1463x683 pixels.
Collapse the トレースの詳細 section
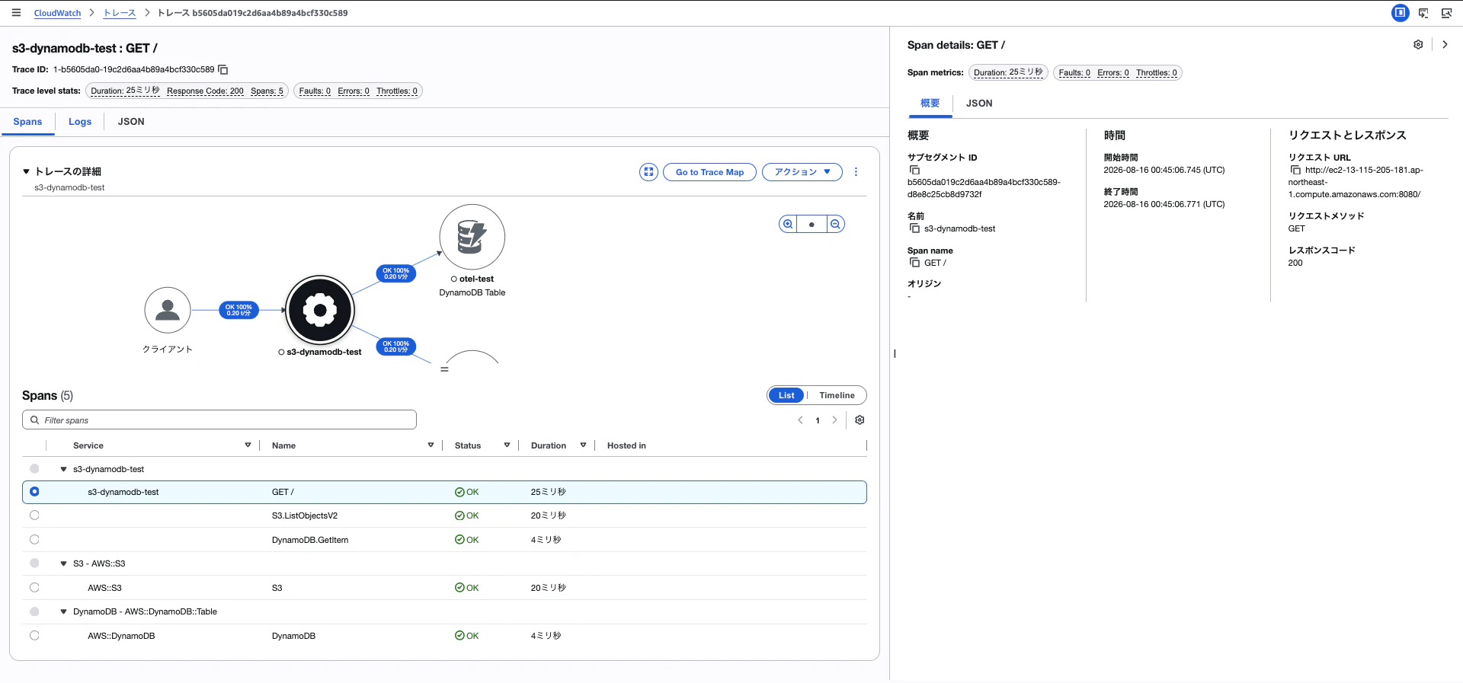(26, 172)
